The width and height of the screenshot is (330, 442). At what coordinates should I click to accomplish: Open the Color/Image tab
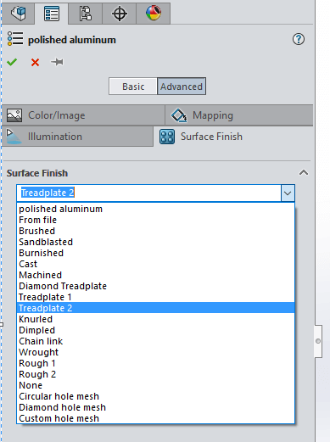(83, 115)
